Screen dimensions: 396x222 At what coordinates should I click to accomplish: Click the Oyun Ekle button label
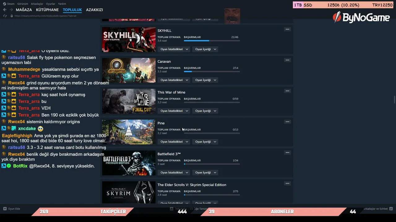coord(14,209)
